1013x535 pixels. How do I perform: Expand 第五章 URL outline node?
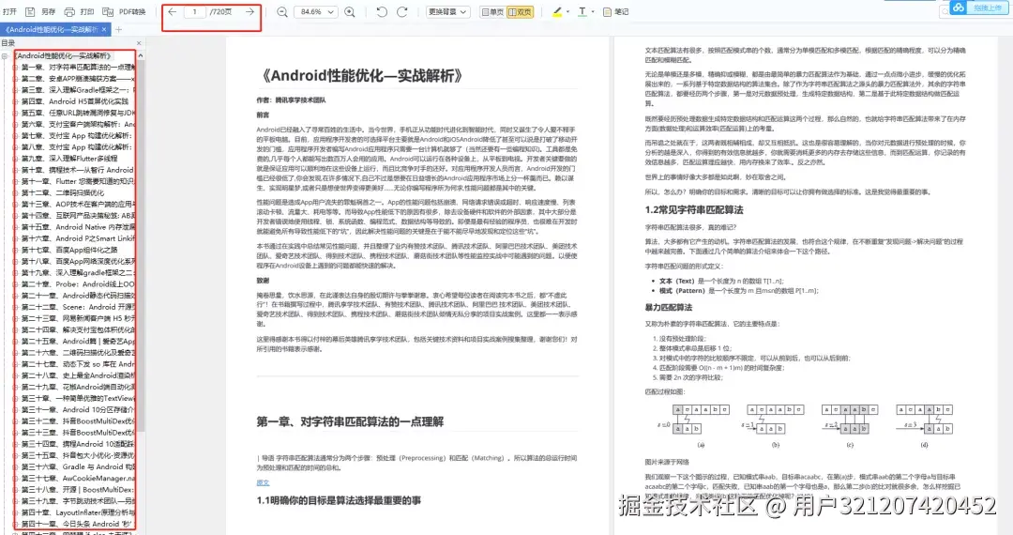point(16,113)
